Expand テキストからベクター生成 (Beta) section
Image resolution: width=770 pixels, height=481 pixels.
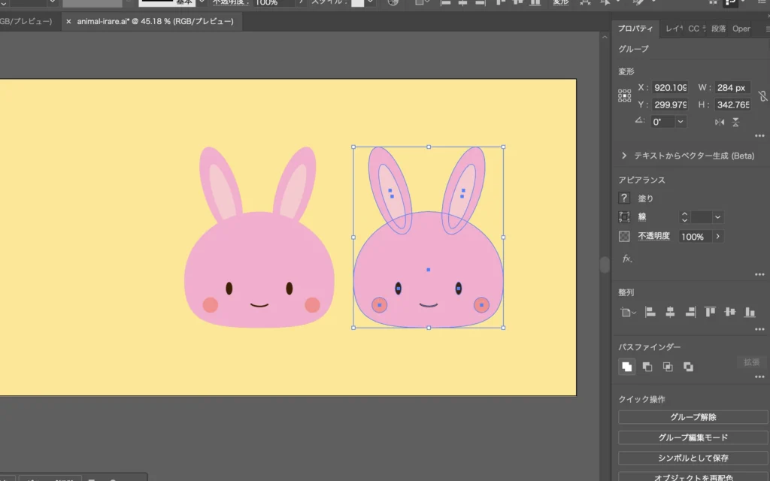point(624,156)
